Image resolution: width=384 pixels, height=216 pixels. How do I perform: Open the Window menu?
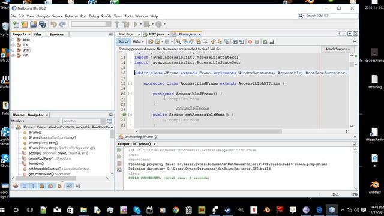click(x=142, y=16)
